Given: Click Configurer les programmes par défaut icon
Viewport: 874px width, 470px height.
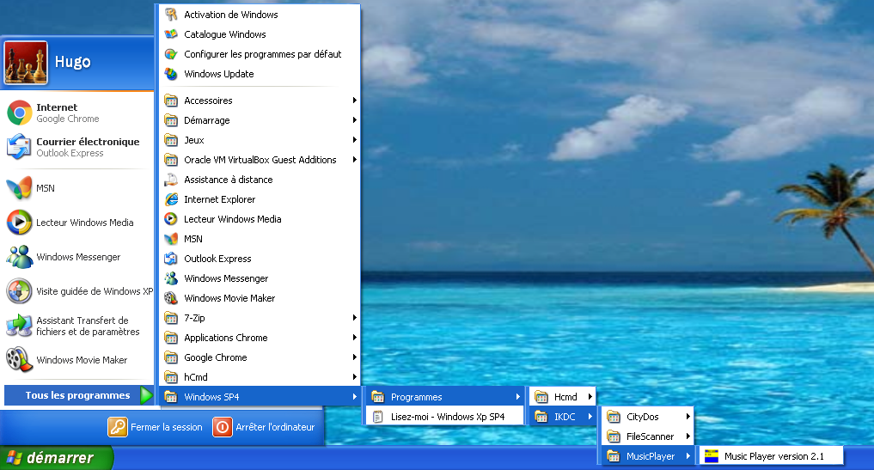Looking at the screenshot, I should 171,54.
